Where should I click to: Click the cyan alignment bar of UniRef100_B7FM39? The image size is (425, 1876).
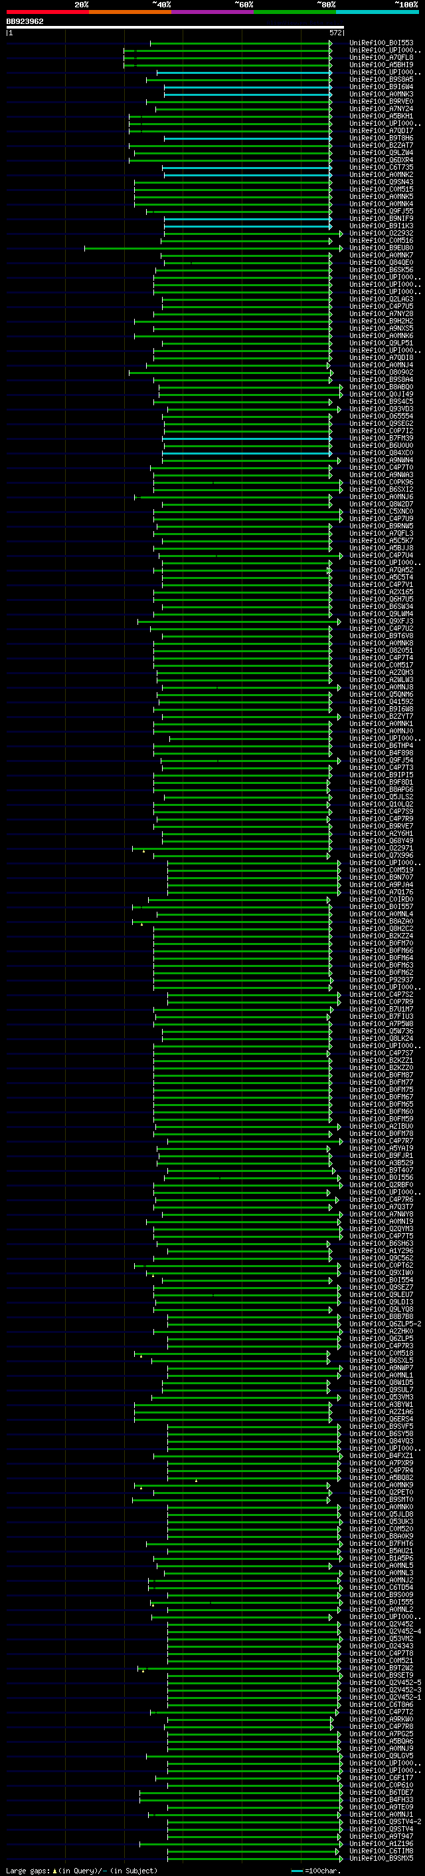pyautogui.click(x=248, y=439)
